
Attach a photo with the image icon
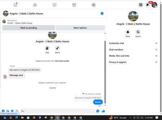[8, 111]
